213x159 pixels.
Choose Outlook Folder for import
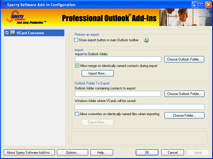pyautogui.click(x=184, y=59)
